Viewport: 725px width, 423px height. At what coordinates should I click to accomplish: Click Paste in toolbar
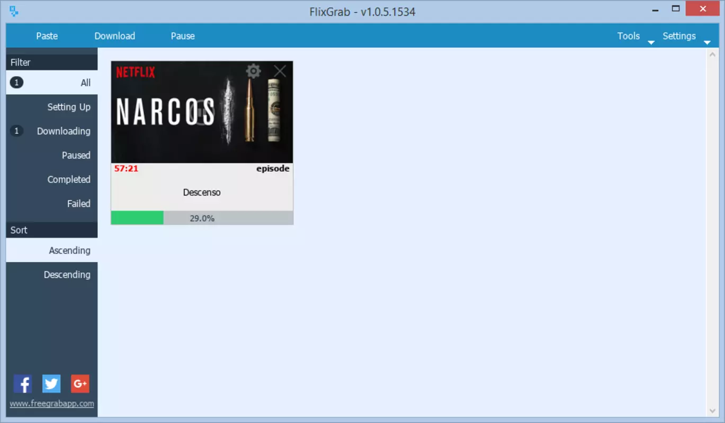[x=47, y=36]
